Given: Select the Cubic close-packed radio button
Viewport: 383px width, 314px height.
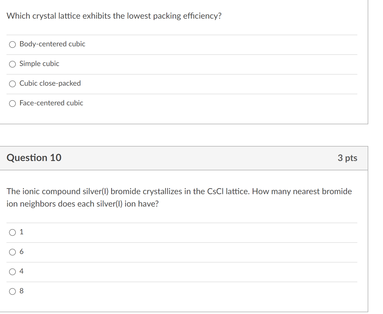Looking at the screenshot, I should pos(12,84).
